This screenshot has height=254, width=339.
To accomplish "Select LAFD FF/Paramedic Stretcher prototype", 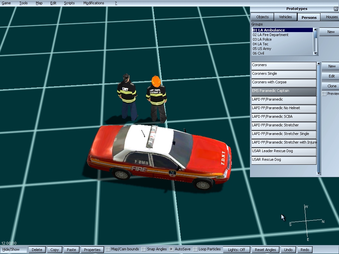I will click(284, 126).
